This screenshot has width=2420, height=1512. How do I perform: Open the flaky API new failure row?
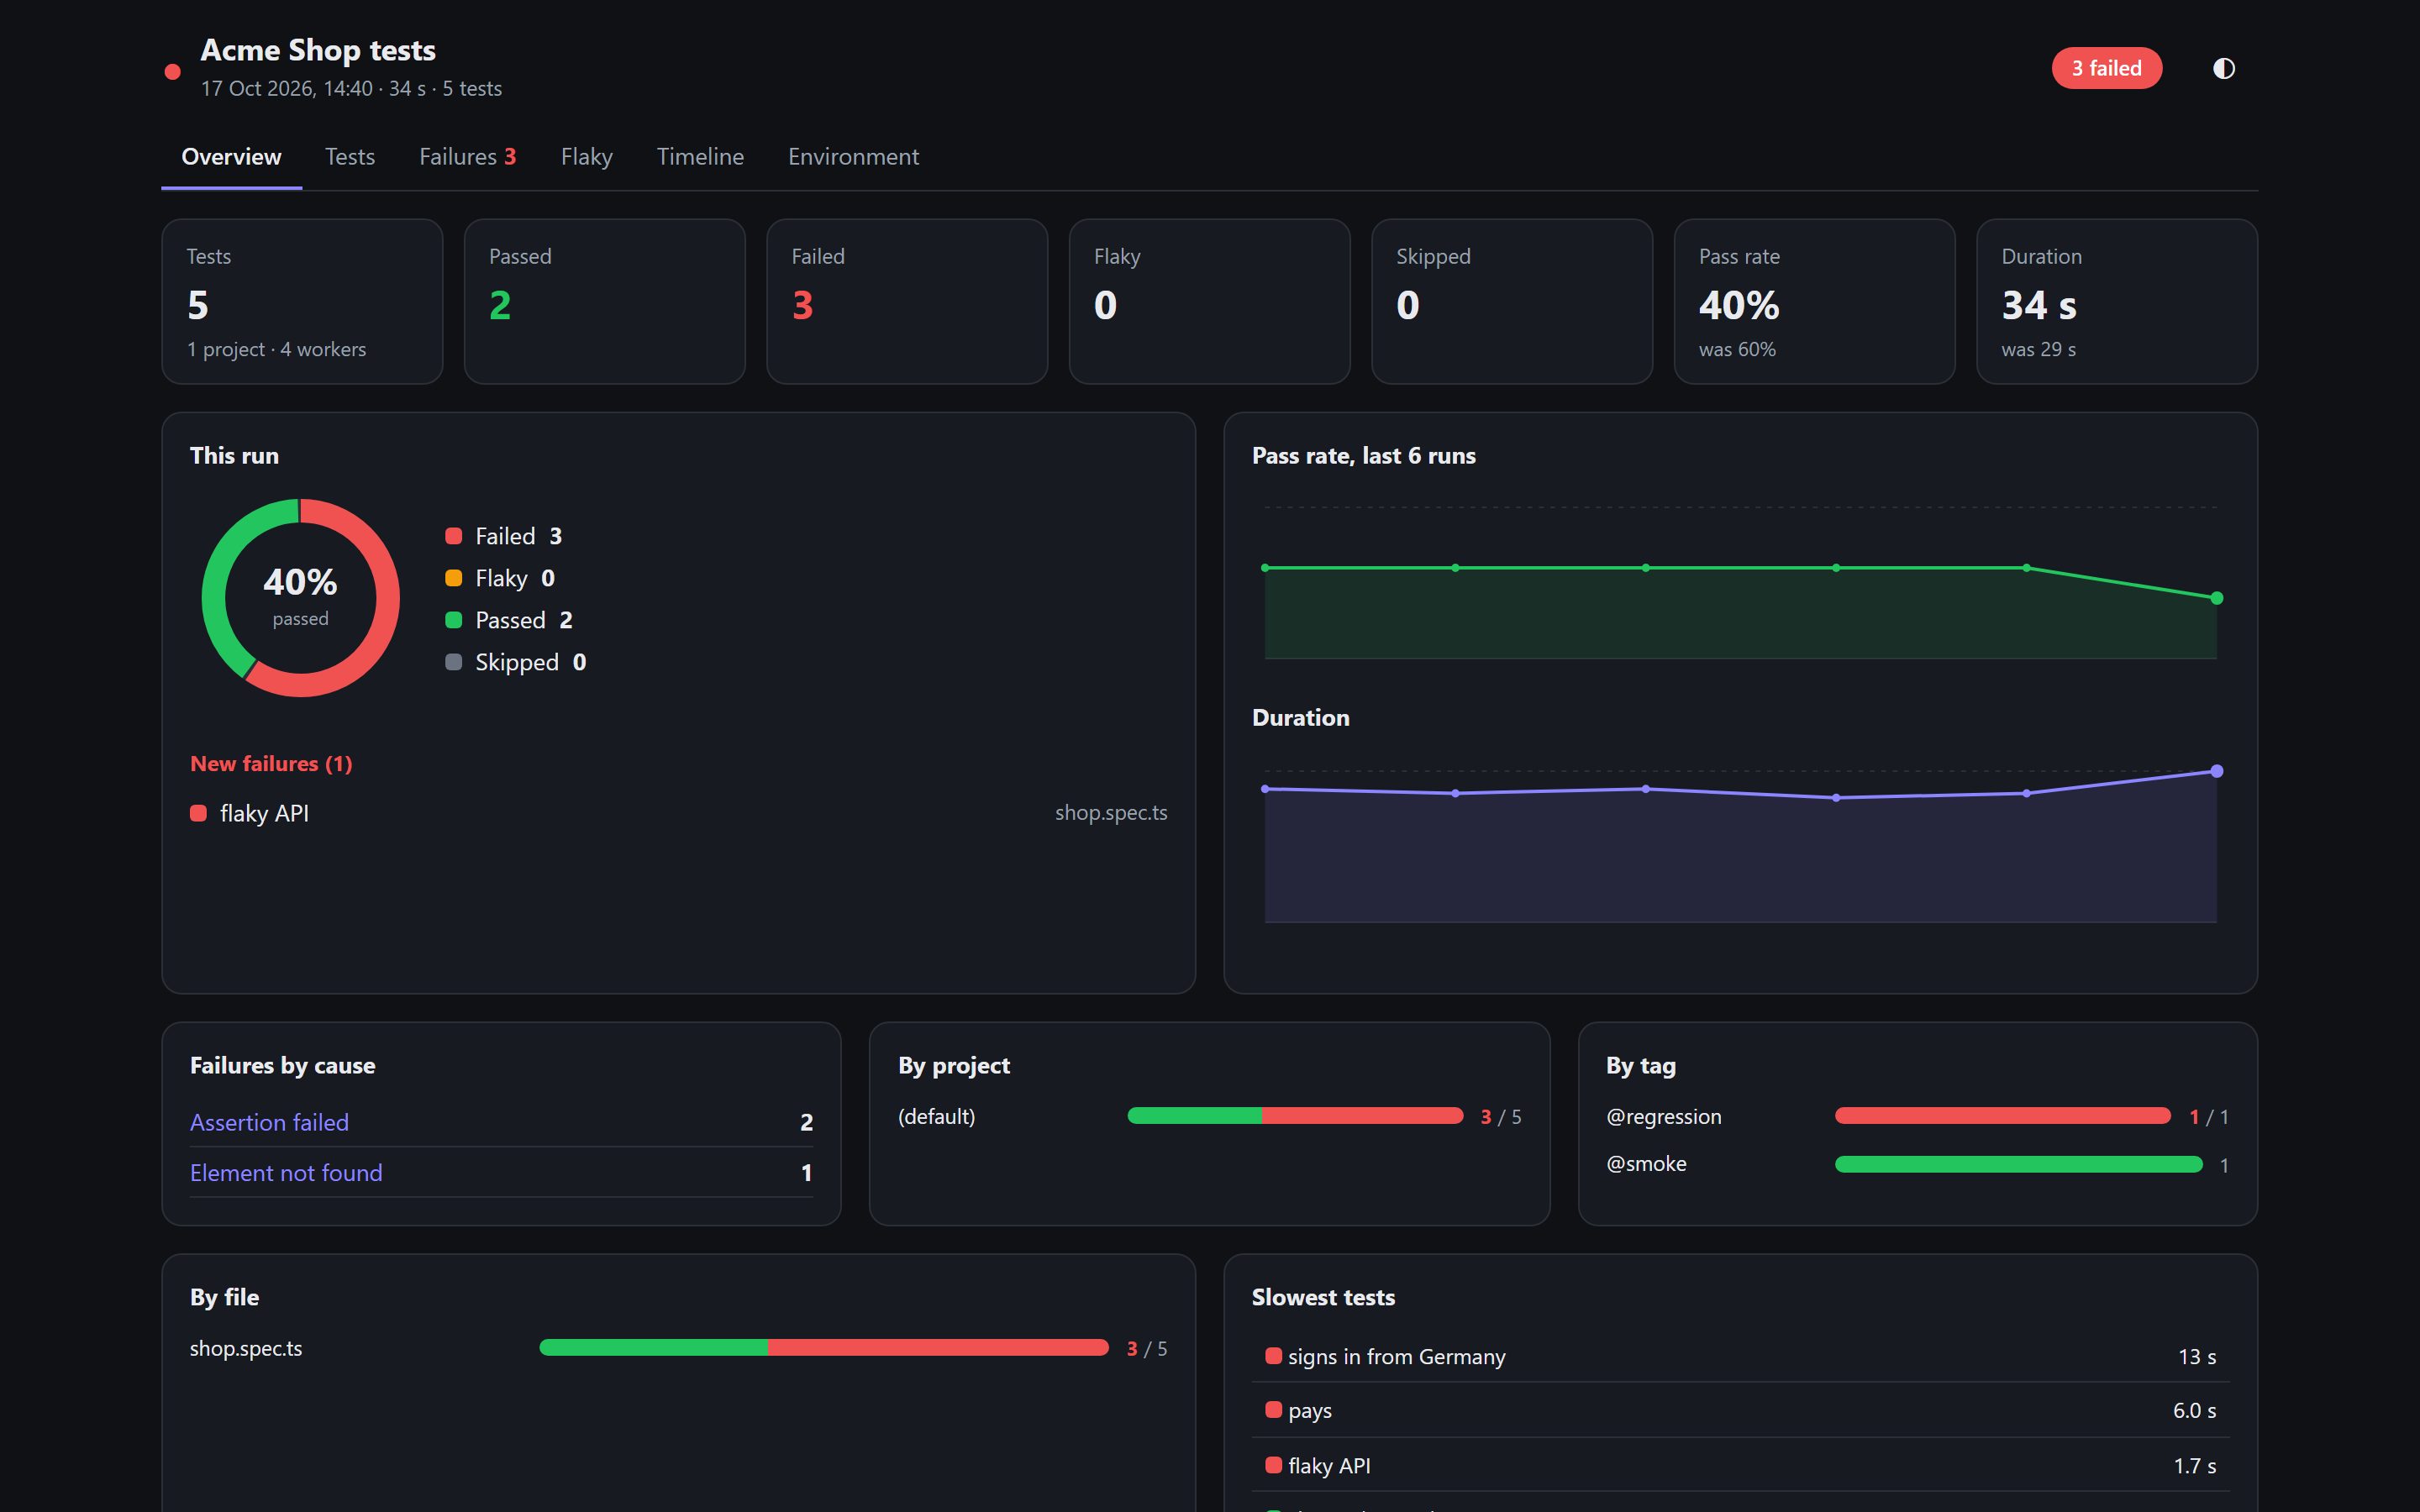(x=678, y=813)
